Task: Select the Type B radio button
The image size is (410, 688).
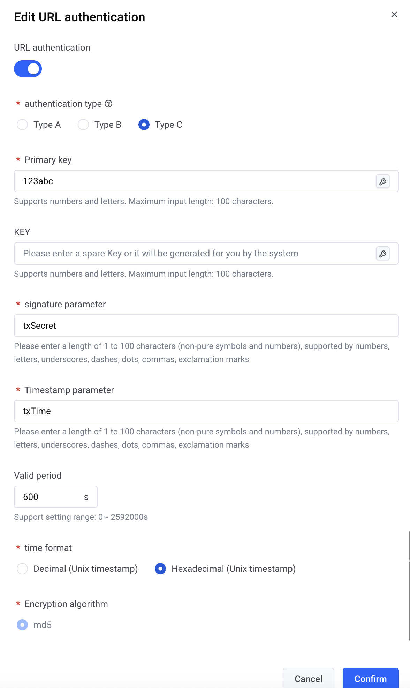Action: (83, 125)
